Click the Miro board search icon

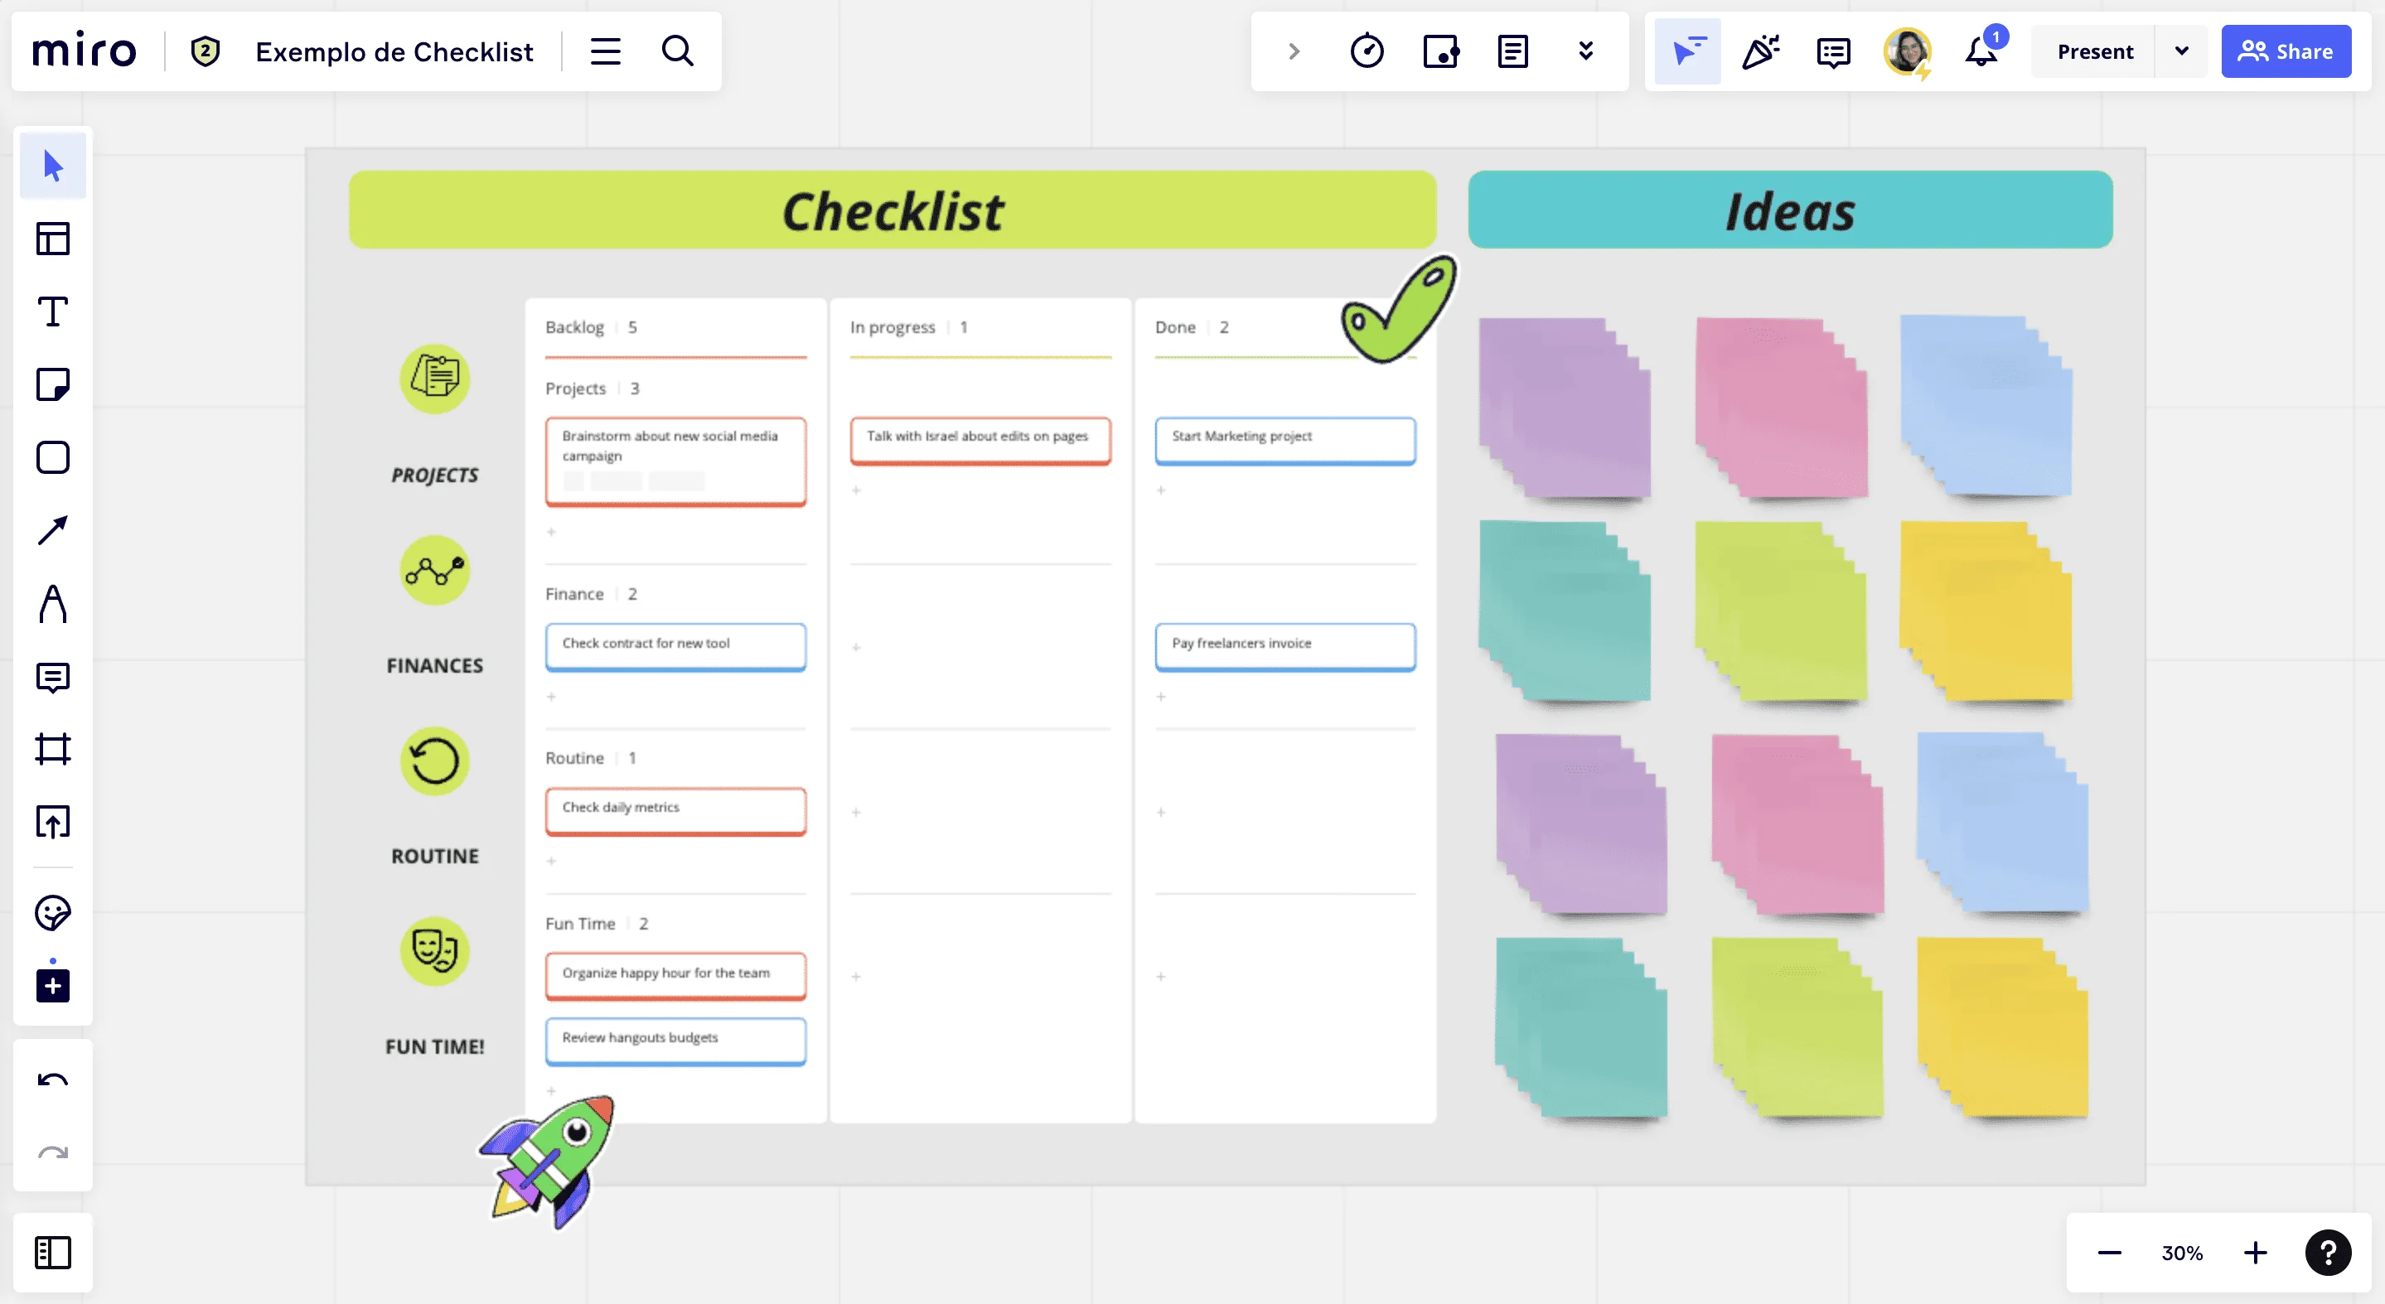676,48
